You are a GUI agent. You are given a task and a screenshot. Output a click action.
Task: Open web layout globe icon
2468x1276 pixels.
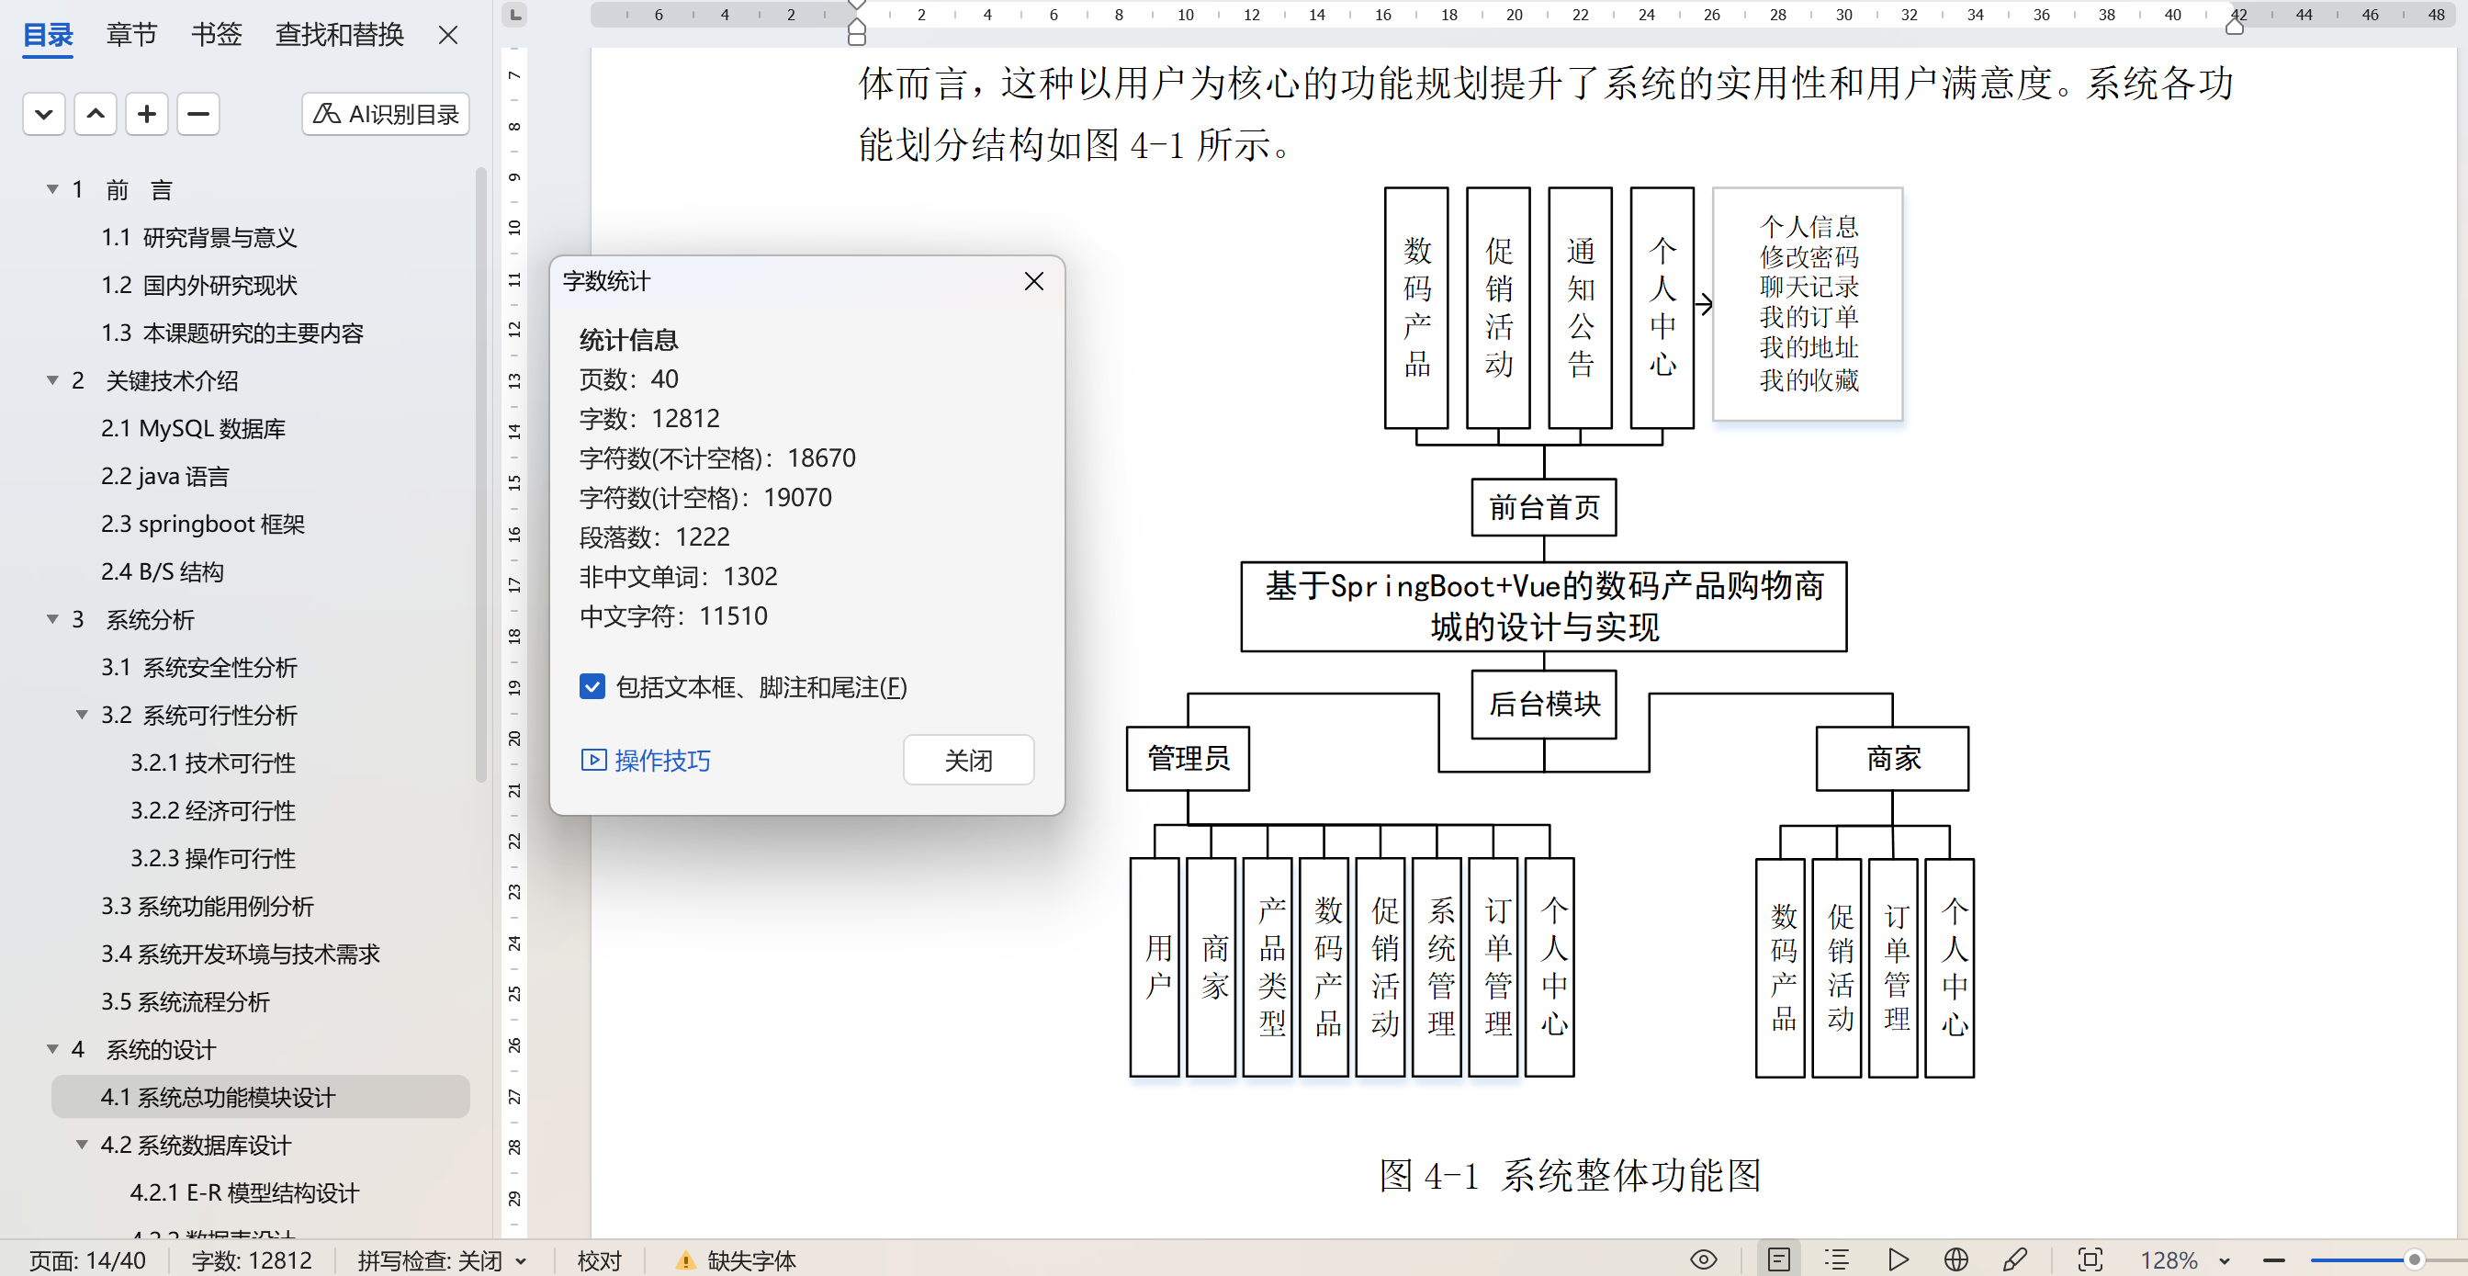click(x=1955, y=1259)
